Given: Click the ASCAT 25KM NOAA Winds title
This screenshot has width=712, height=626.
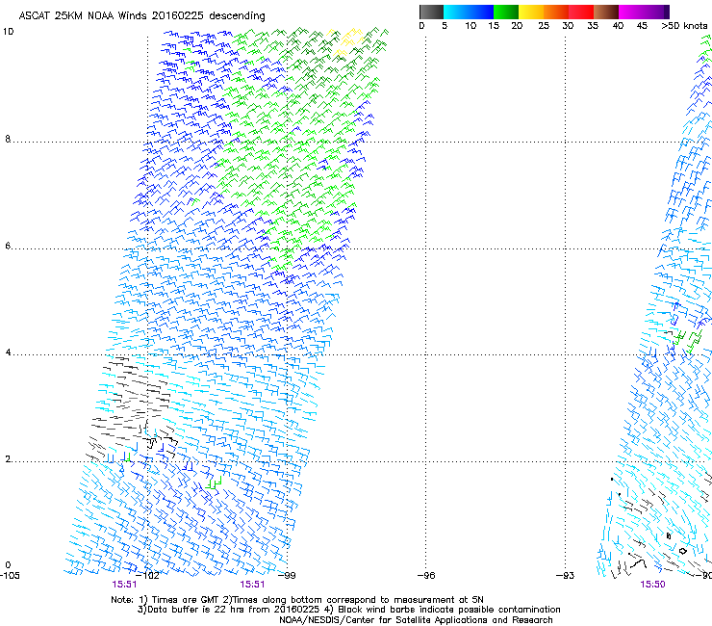Looking at the screenshot, I should 141,15.
